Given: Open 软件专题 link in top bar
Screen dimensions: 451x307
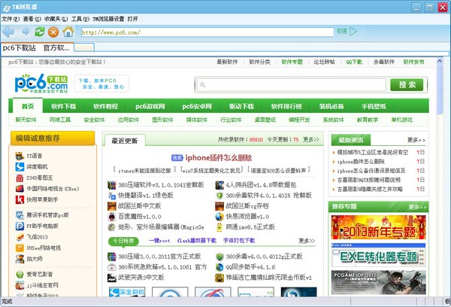Looking at the screenshot, I should (292, 62).
